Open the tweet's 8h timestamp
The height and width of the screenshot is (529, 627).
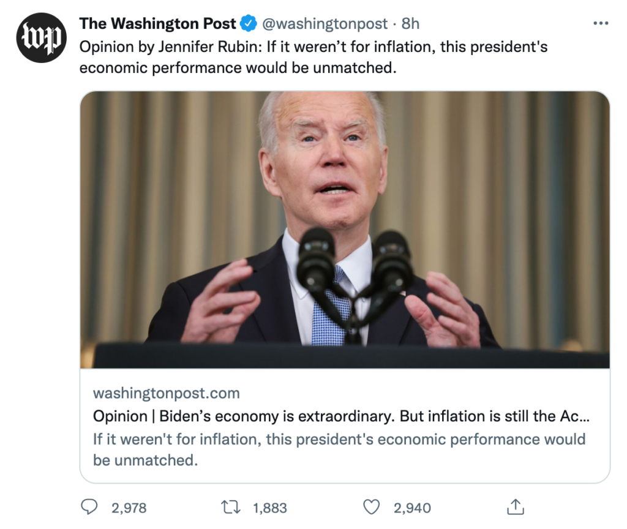click(x=410, y=24)
